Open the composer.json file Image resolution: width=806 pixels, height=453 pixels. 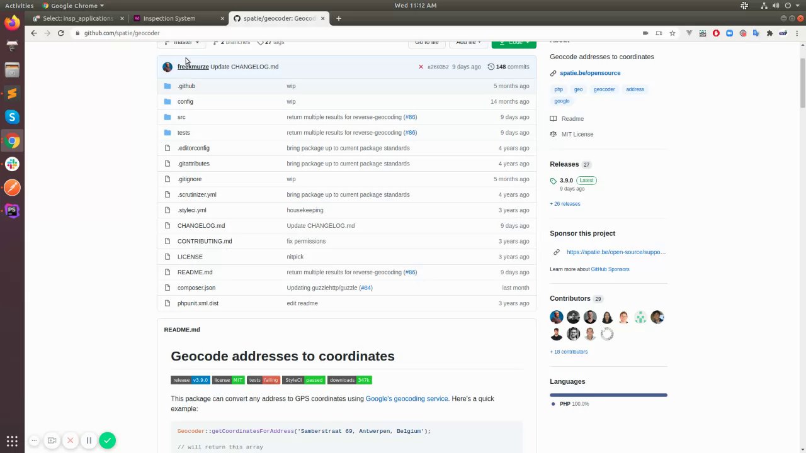196,288
